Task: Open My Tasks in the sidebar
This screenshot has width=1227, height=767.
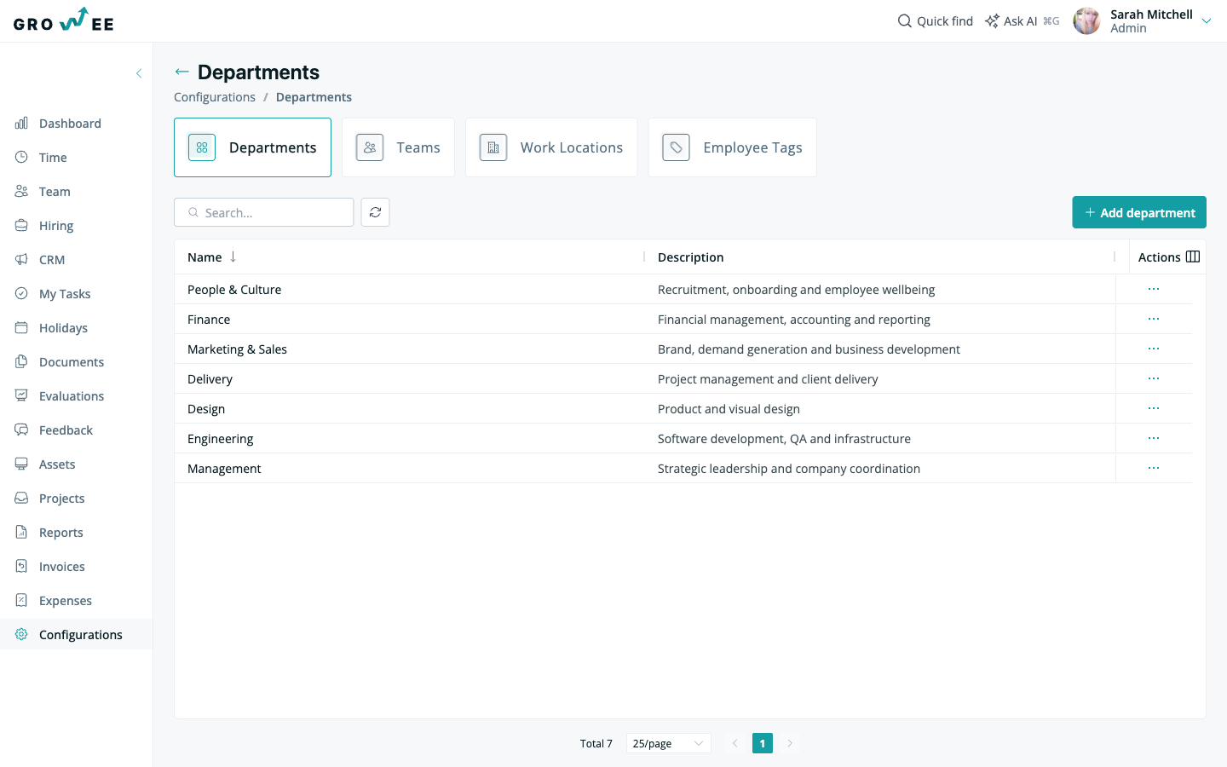Action: pyautogui.click(x=65, y=294)
